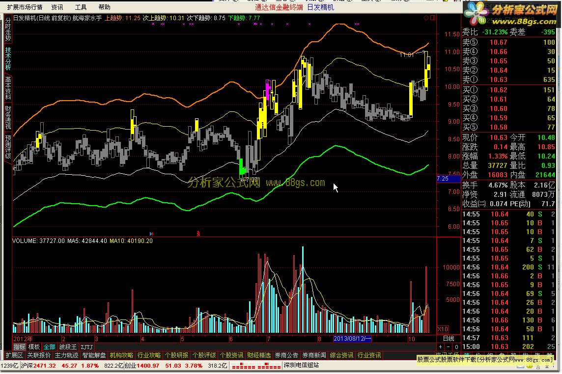Image resolution: width=562 pixels, height=374 pixels.
Task: Click the red market breadth indicator in status bar
Action: click(256, 366)
